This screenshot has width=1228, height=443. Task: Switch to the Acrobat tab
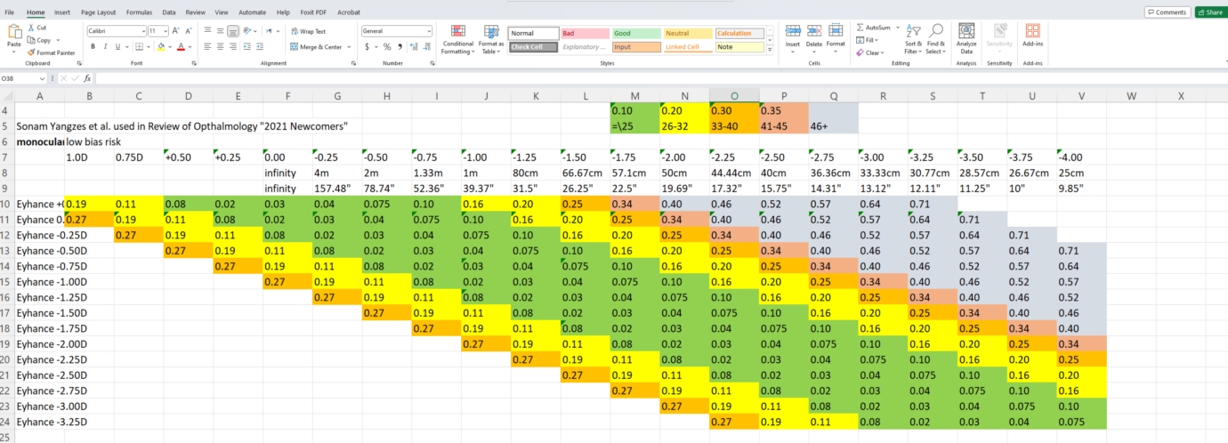click(x=349, y=12)
